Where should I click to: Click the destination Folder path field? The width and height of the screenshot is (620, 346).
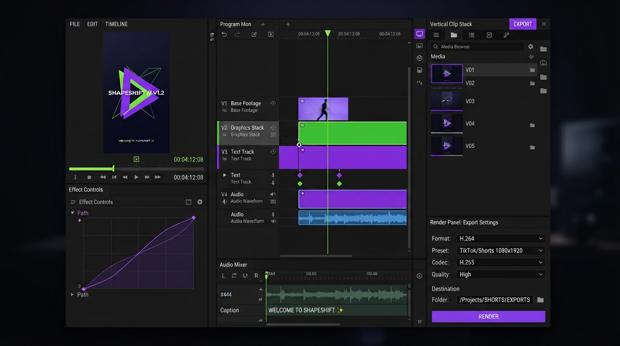495,300
